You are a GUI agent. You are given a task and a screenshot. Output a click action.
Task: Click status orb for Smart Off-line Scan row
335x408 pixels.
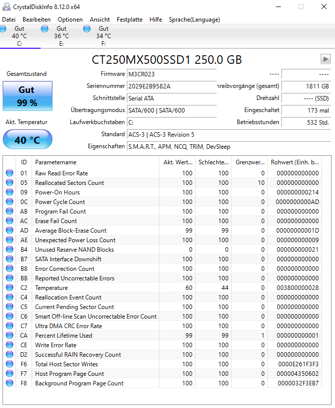pyautogui.click(x=10, y=316)
